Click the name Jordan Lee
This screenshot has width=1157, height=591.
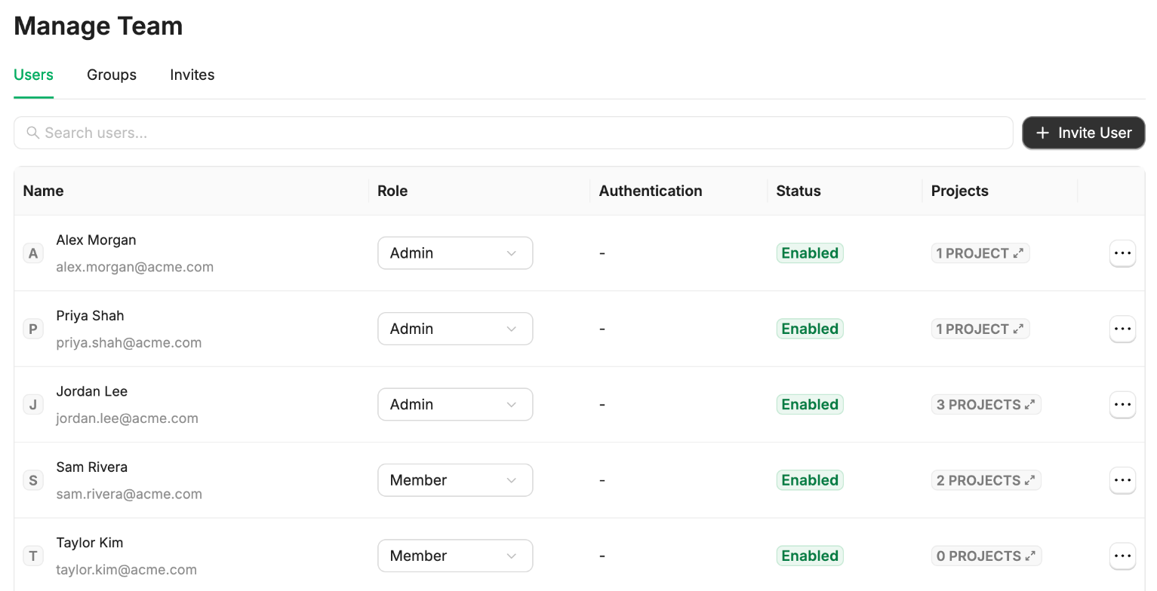coord(91,391)
